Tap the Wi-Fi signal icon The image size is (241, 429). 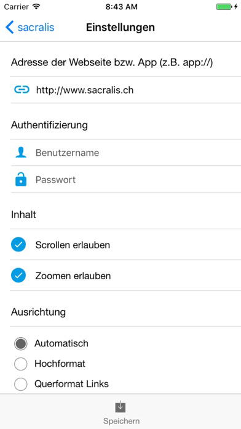coord(36,7)
